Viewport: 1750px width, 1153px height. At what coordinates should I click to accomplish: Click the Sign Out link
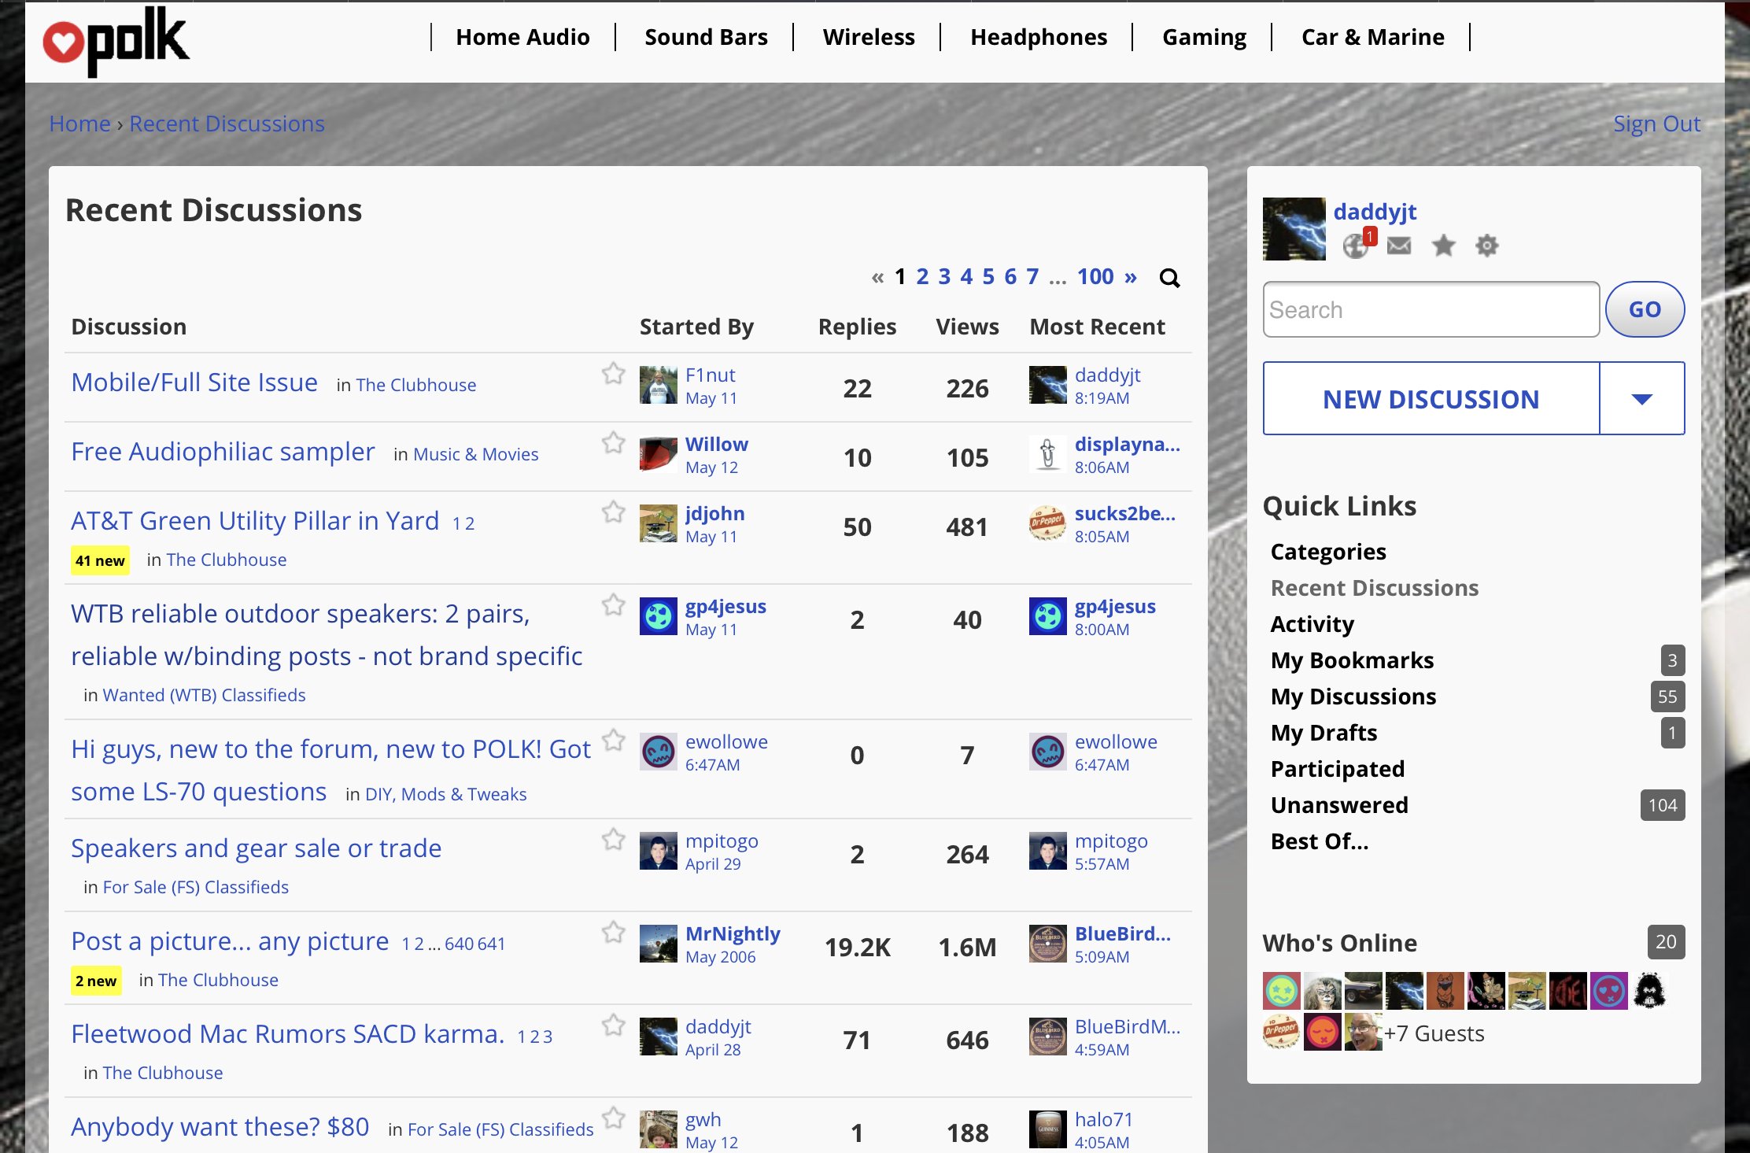tap(1656, 124)
